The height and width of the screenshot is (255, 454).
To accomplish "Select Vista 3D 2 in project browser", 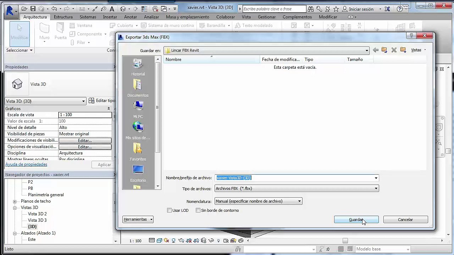I will point(37,214).
